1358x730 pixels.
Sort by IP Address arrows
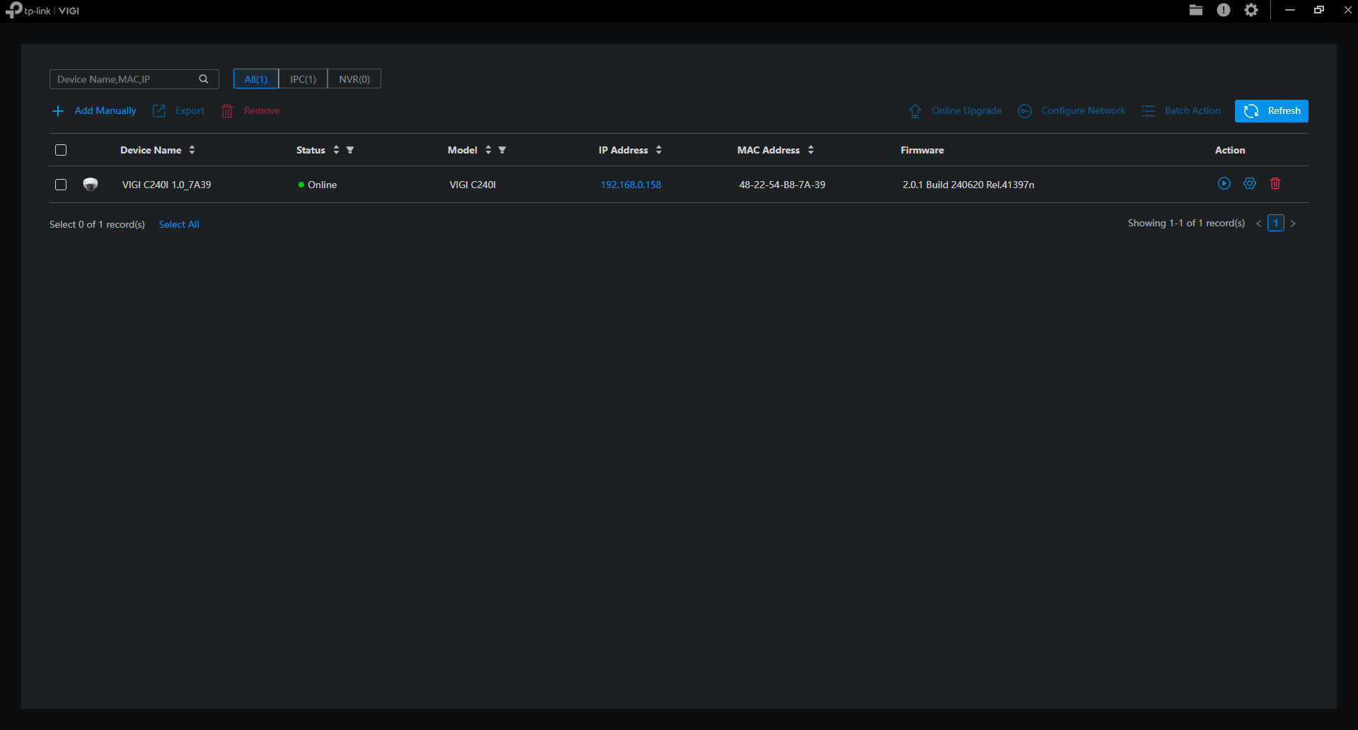pos(658,150)
